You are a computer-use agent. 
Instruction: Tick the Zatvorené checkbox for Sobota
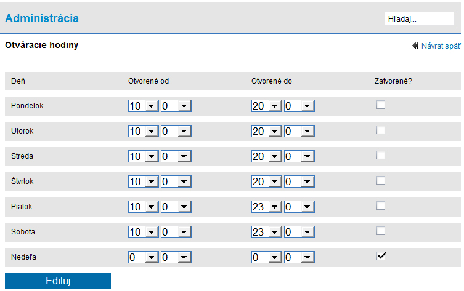[x=381, y=231]
